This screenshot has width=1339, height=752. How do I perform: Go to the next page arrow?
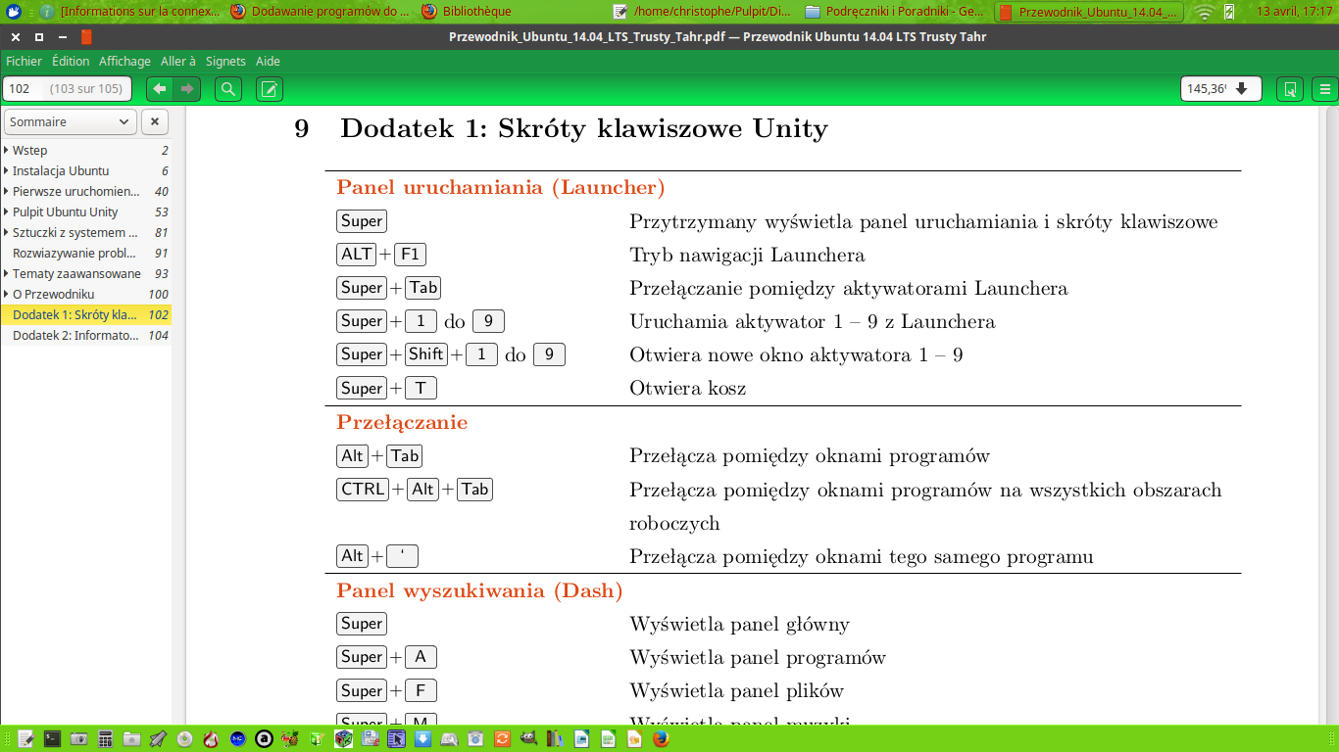[x=186, y=89]
